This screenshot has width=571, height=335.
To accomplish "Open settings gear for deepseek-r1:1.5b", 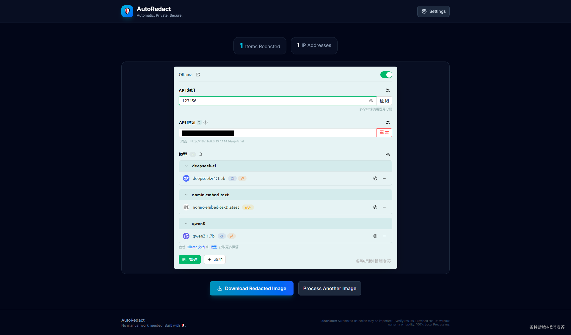I will 375,178.
